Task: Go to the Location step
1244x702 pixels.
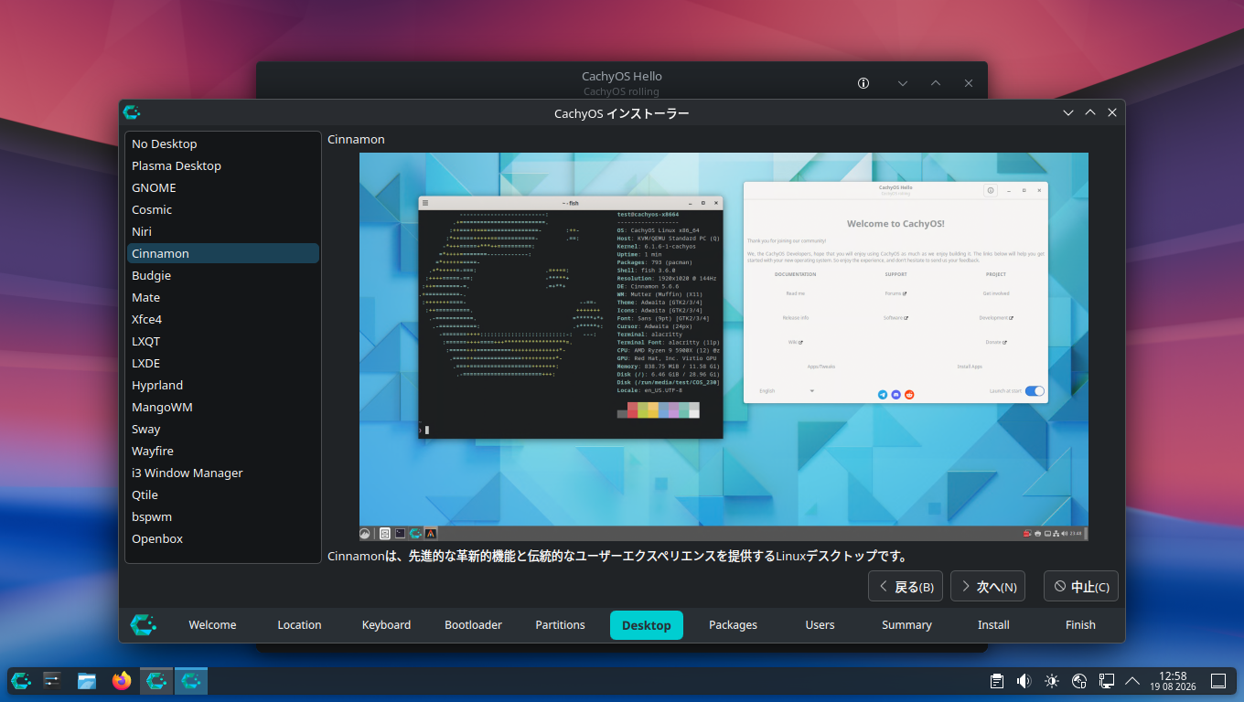Action: 299,625
